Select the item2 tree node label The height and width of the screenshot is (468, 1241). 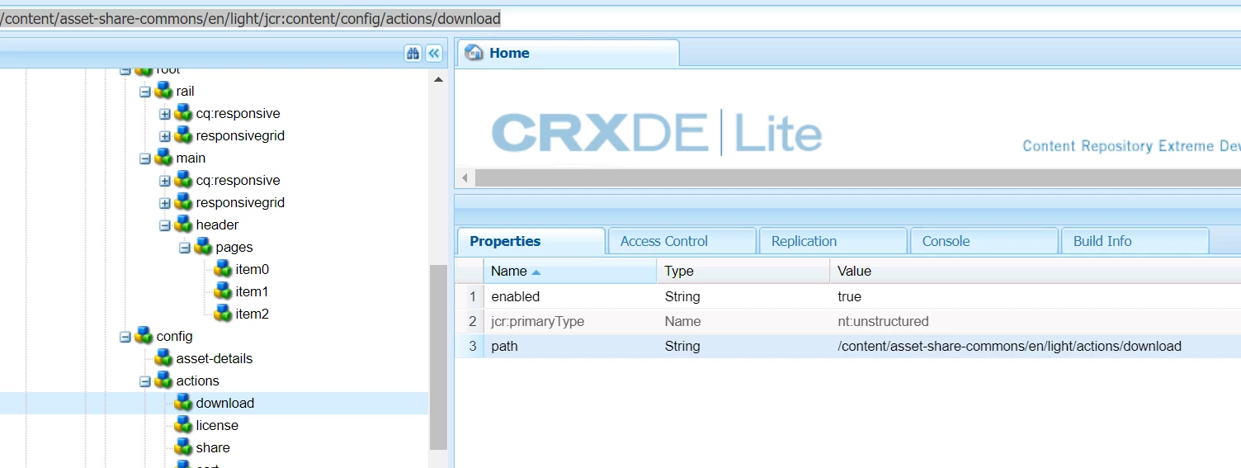[x=252, y=314]
